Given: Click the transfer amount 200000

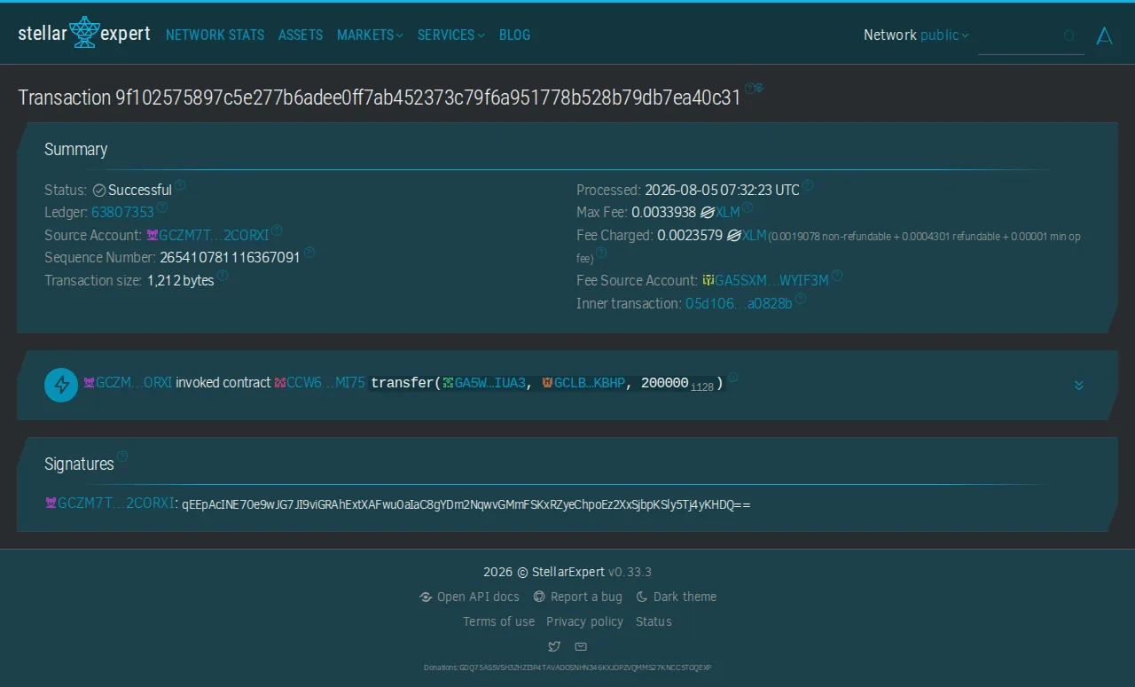Looking at the screenshot, I should coord(665,383).
